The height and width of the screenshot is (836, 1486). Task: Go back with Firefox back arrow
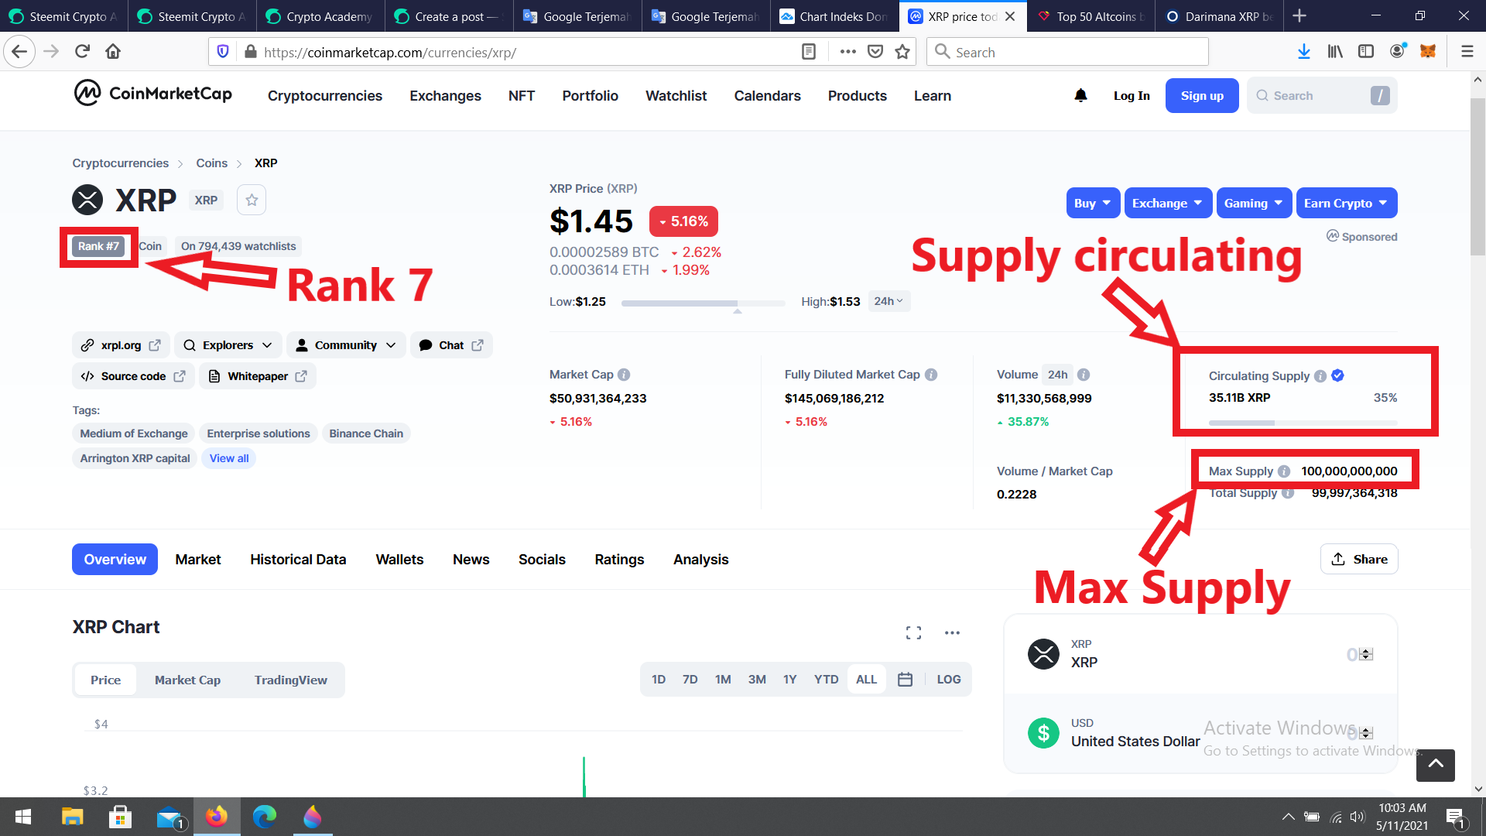[20, 52]
